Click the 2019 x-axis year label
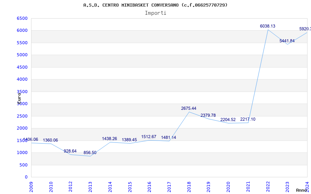This screenshot has width=311, height=194. 208,187
